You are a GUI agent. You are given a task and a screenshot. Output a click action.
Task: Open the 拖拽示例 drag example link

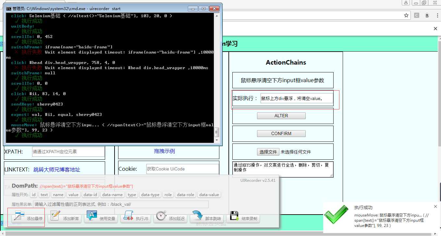pyautogui.click(x=165, y=151)
